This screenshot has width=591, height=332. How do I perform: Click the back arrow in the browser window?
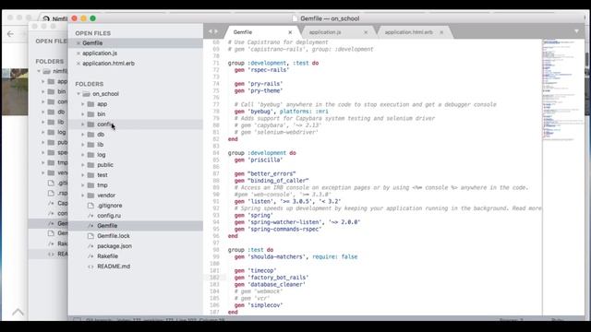10,34
